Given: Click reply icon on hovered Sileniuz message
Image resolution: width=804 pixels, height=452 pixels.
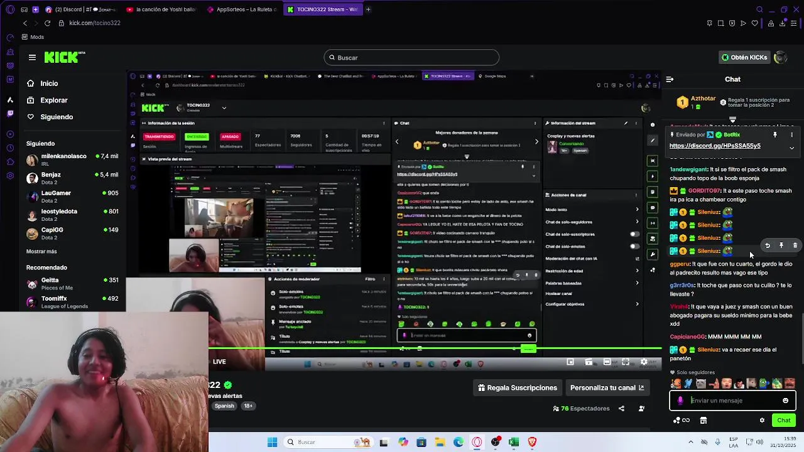Looking at the screenshot, I should [767, 245].
